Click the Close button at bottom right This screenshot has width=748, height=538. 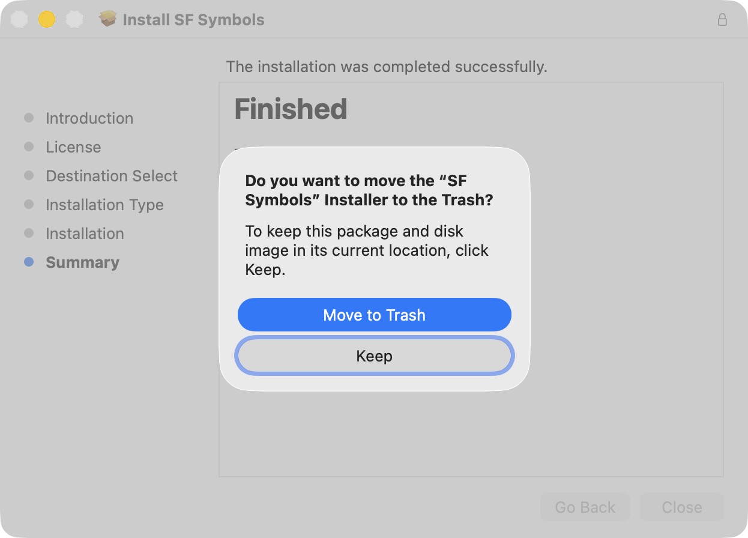click(681, 507)
